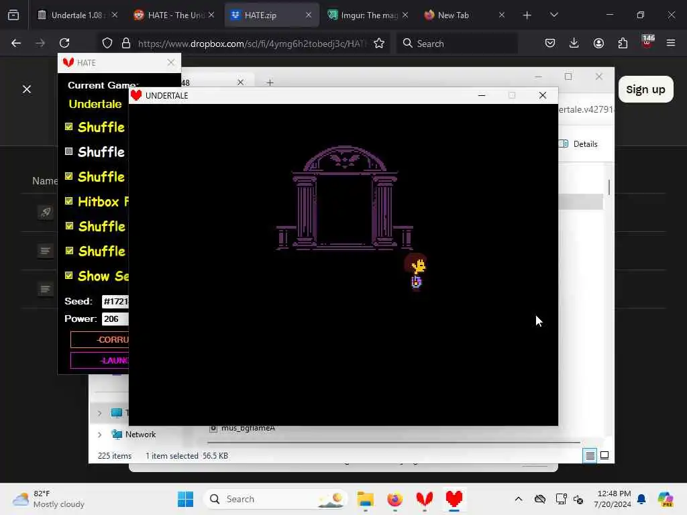This screenshot has width=687, height=515.
Task: Open the Firefox View icon
Action: (13, 15)
